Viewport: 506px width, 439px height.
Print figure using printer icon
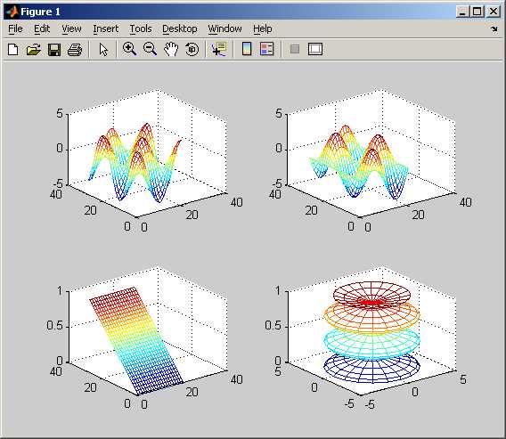tap(75, 49)
